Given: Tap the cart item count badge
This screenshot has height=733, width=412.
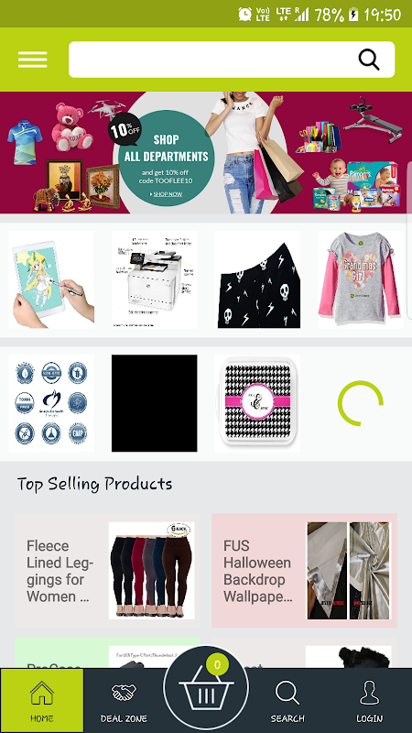Looking at the screenshot, I should tap(217, 665).
